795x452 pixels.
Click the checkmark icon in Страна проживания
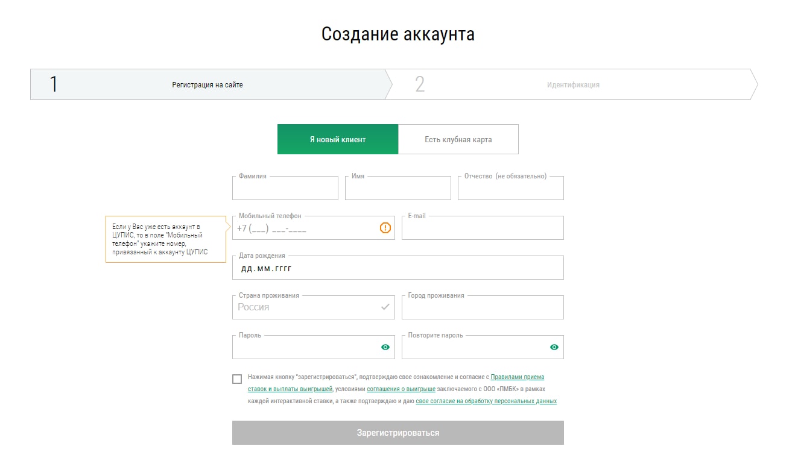coord(385,307)
